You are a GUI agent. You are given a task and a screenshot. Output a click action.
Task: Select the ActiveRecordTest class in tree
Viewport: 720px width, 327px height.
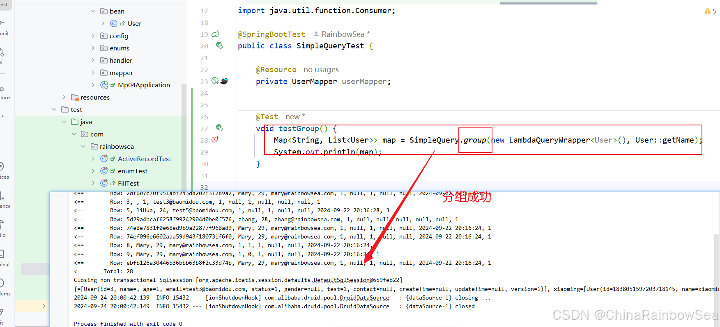[x=144, y=159]
